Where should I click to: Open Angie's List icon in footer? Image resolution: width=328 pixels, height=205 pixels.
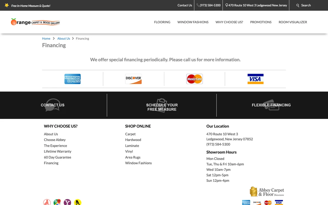click(x=47, y=202)
